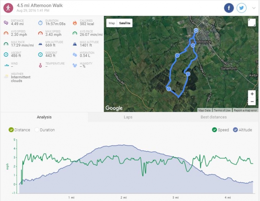Click the hydration droplet icon
This screenshot has height=201, width=260.
(x=74, y=54)
